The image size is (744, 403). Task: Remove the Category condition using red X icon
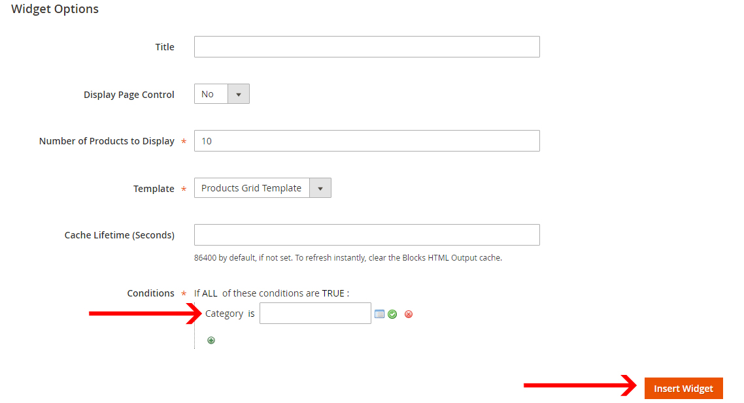[x=409, y=314]
